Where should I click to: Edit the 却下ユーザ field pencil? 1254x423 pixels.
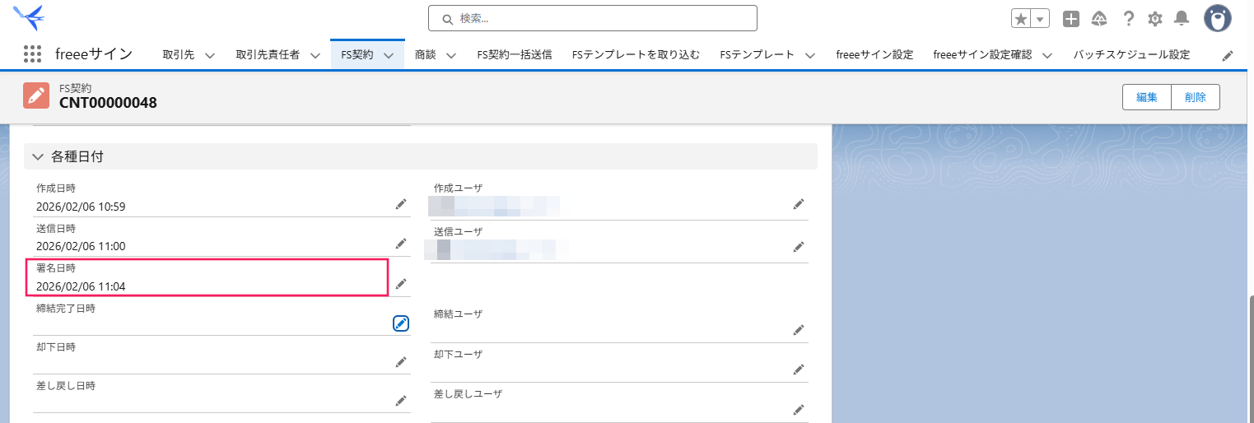coord(799,369)
